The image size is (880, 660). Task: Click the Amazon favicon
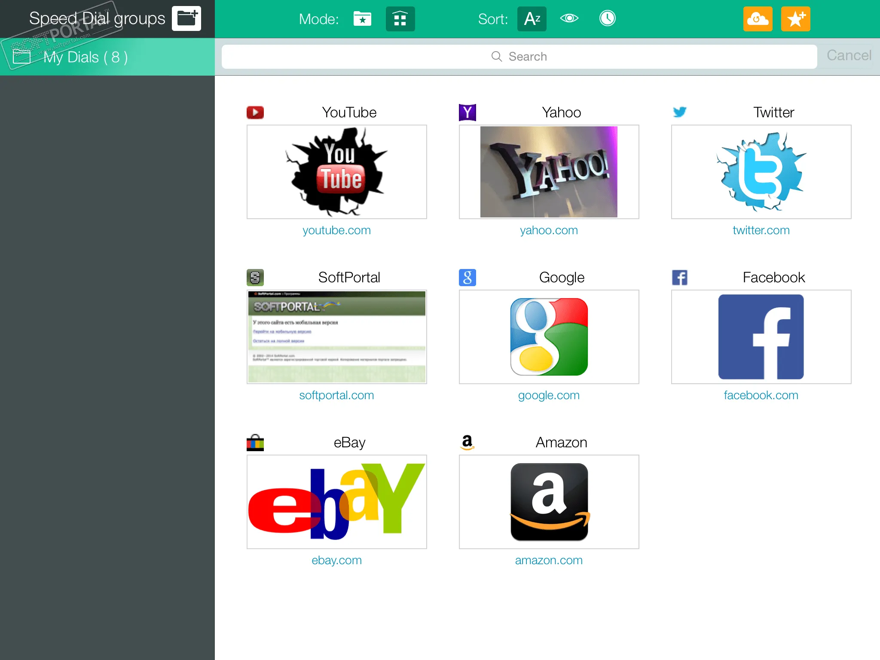(x=467, y=443)
